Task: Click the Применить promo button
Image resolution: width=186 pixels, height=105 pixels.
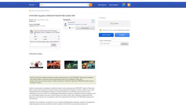Action: pos(124,44)
